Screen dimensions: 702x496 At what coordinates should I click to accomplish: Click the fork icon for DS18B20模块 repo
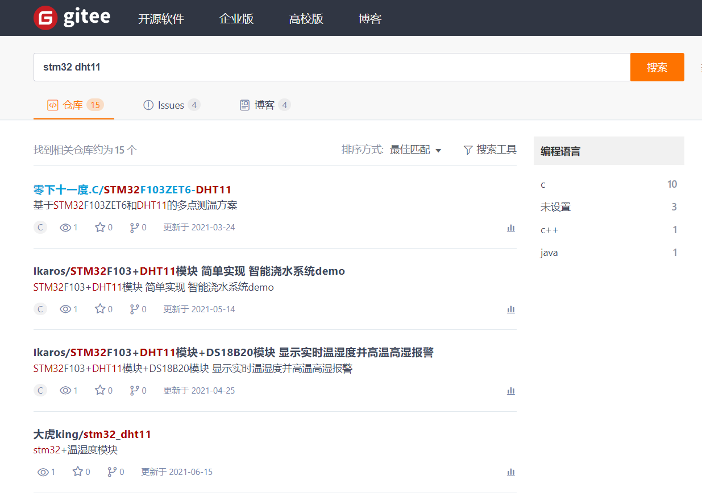134,391
